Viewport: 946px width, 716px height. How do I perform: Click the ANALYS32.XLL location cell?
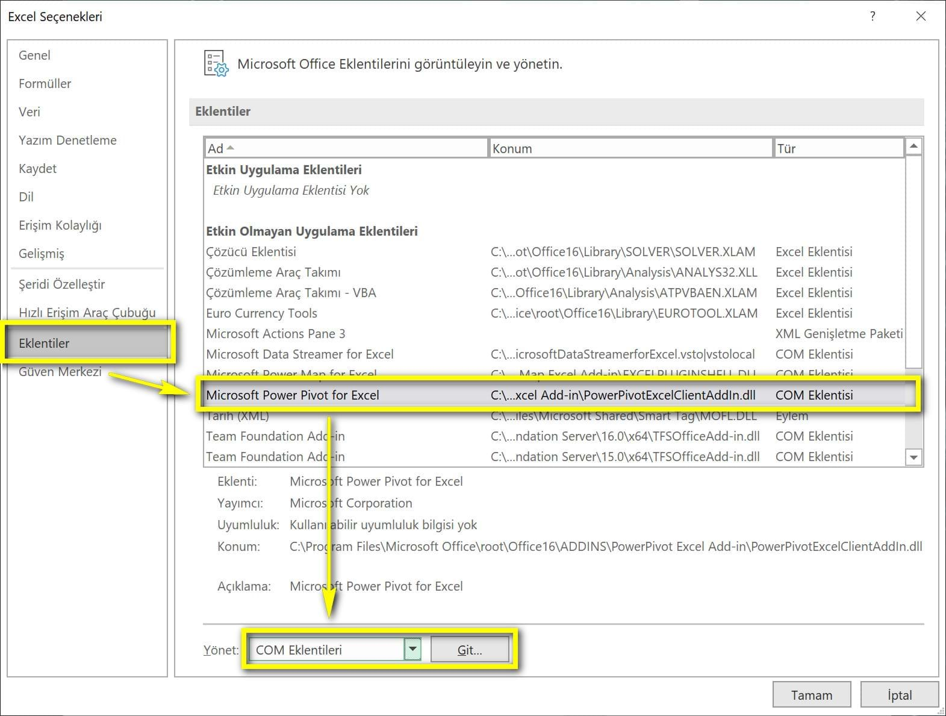click(x=624, y=272)
